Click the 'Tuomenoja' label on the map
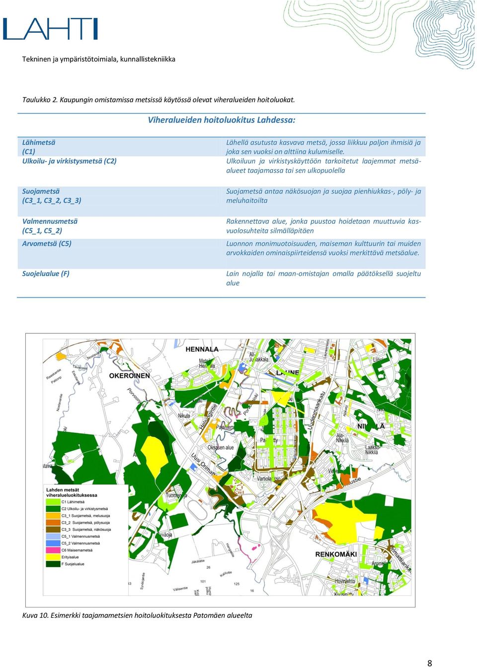477x667 pixels. [x=176, y=495]
